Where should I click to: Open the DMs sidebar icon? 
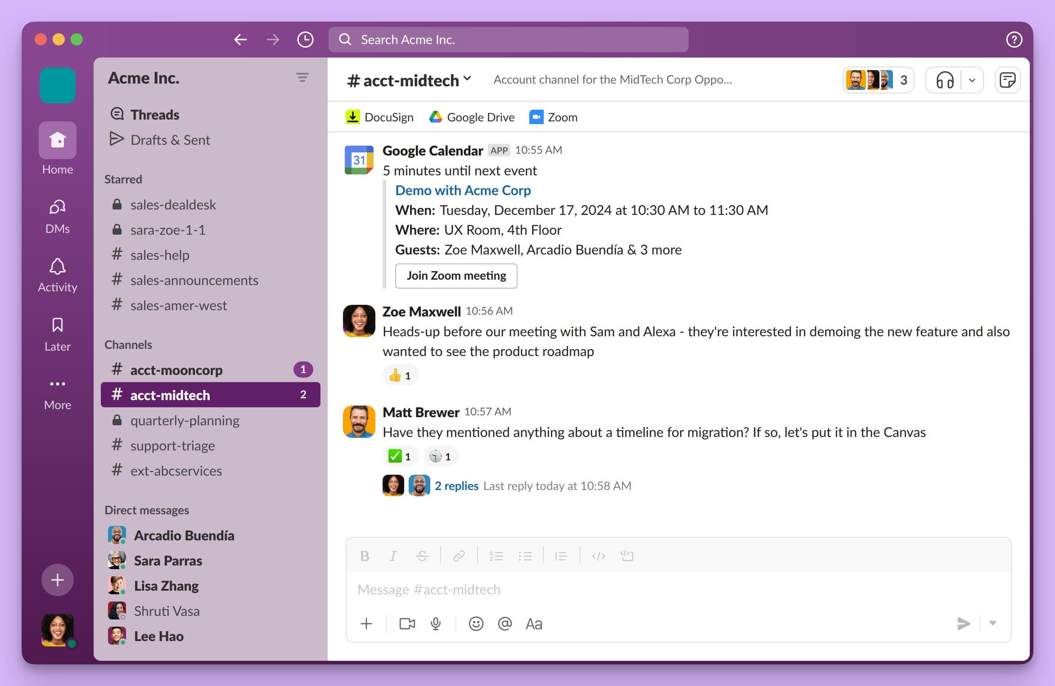[57, 216]
